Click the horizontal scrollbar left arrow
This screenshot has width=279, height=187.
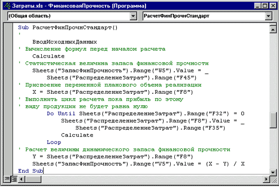click(x=21, y=179)
